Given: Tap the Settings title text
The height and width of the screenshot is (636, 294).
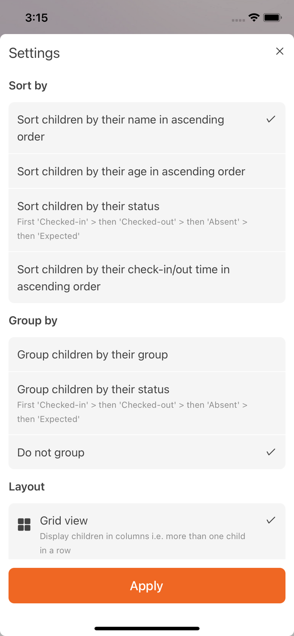Looking at the screenshot, I should [x=34, y=53].
